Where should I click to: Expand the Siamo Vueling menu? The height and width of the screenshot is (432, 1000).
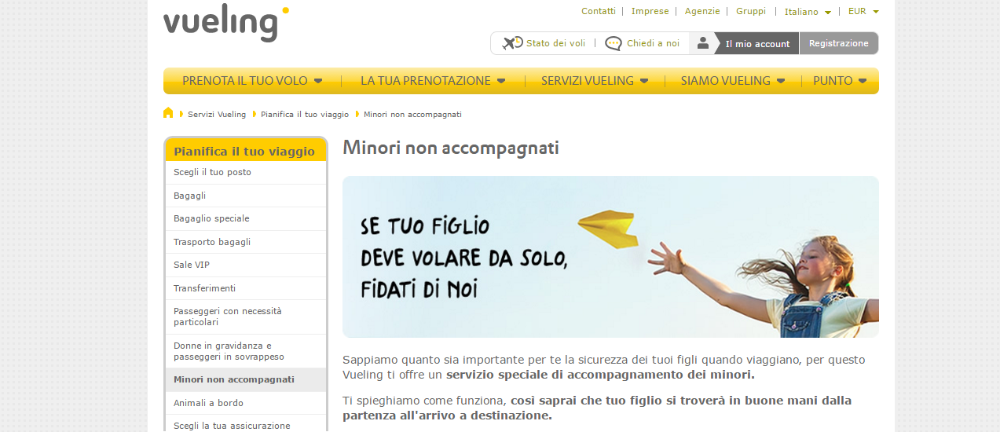733,80
